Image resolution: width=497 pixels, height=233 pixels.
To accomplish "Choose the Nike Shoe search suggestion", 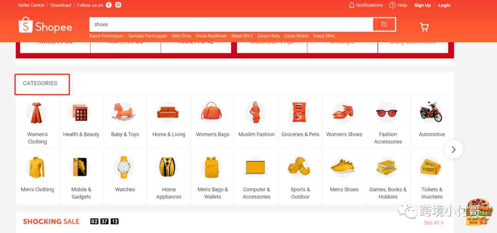I will tap(181, 36).
